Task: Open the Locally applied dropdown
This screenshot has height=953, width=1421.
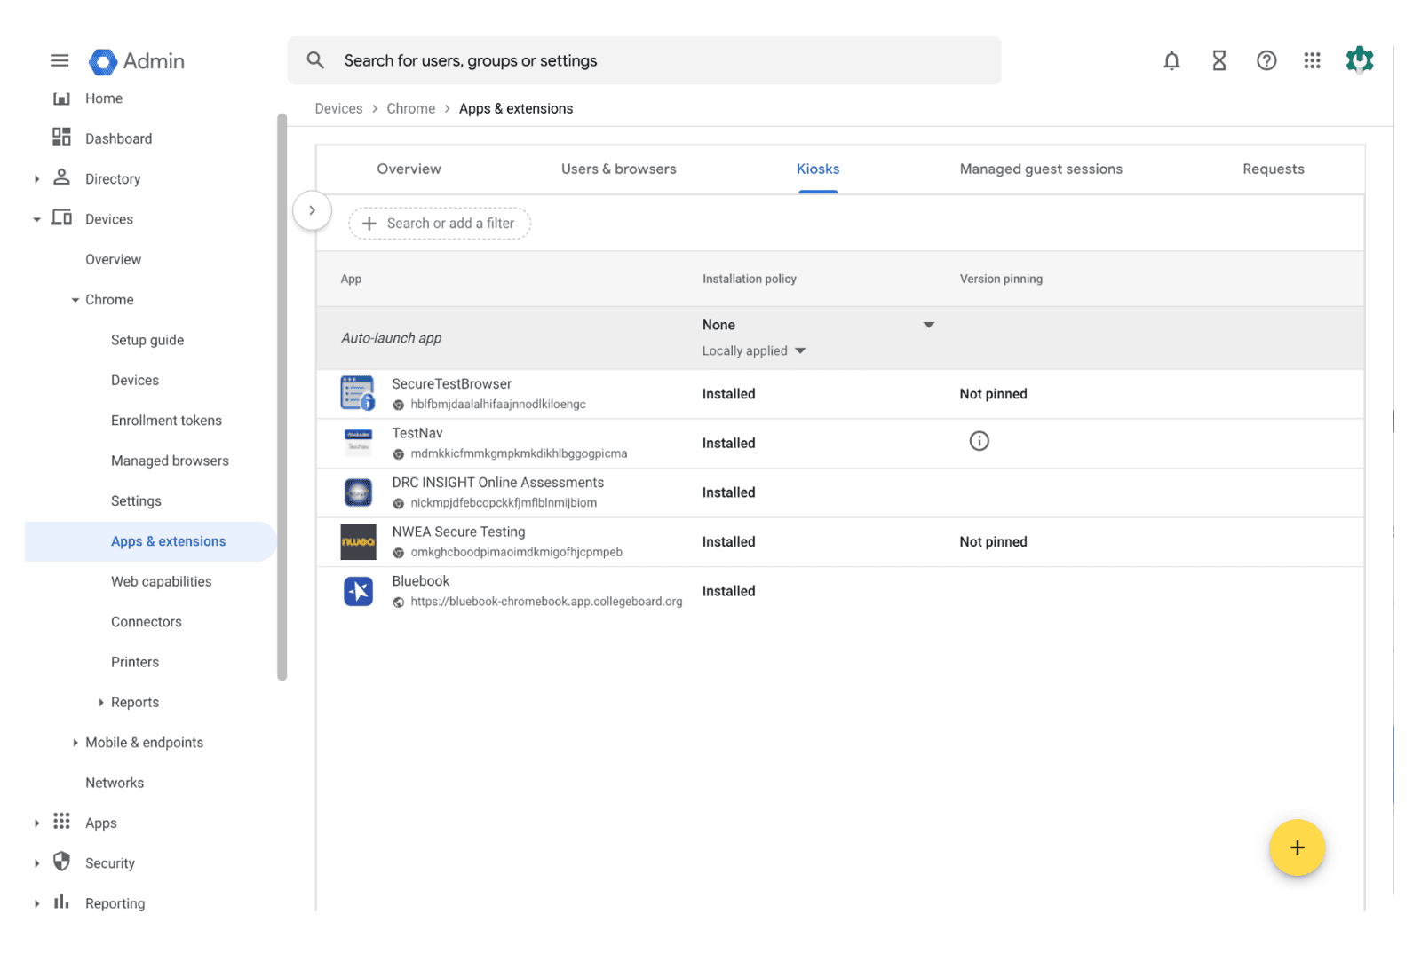Action: tap(753, 350)
